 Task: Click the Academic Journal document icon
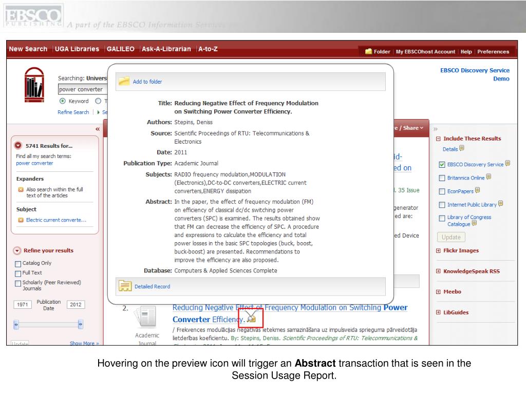coord(145,316)
